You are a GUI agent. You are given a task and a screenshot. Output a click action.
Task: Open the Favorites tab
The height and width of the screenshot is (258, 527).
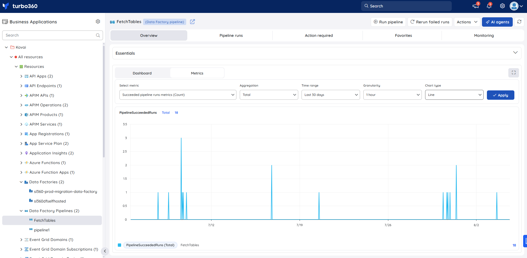[403, 35]
